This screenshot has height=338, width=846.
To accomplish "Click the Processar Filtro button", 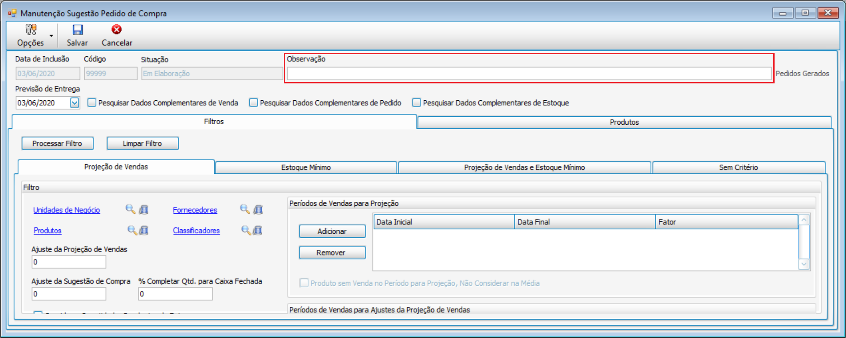I will [57, 143].
